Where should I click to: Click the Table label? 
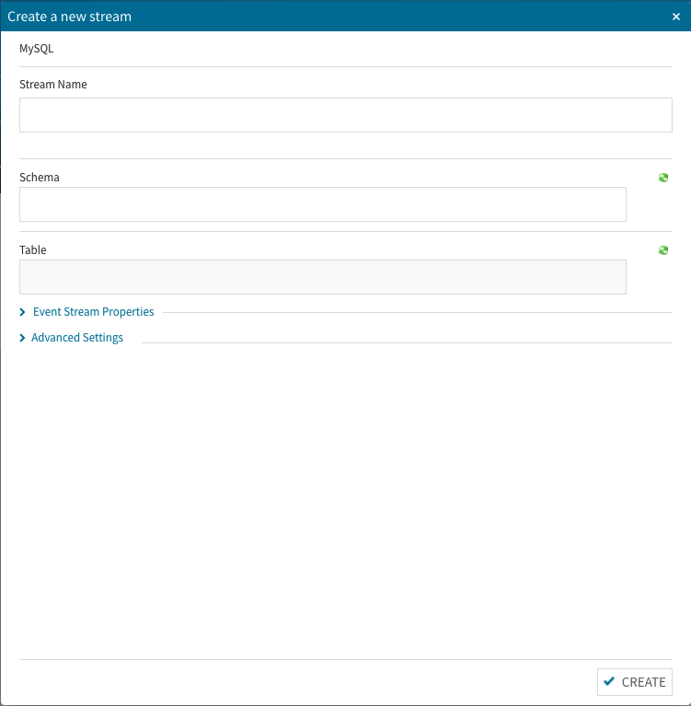(x=33, y=249)
